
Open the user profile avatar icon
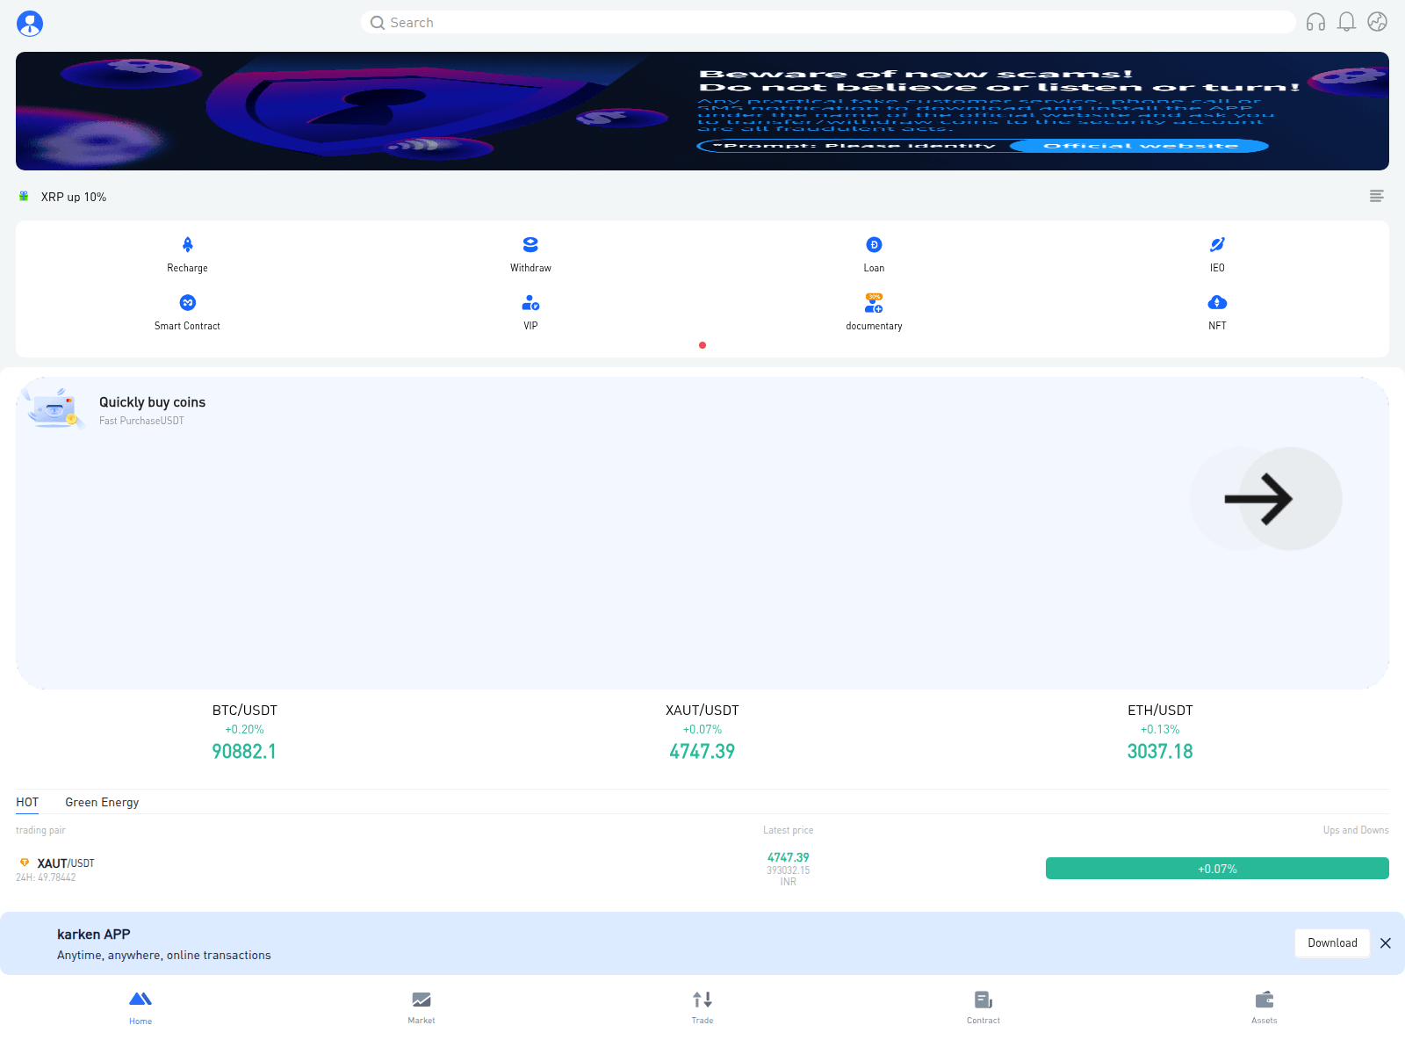[30, 23]
